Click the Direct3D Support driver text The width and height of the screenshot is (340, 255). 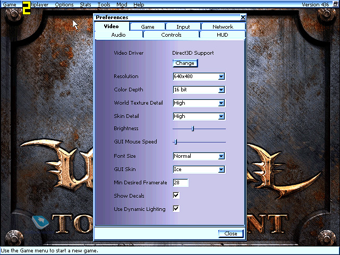193,53
